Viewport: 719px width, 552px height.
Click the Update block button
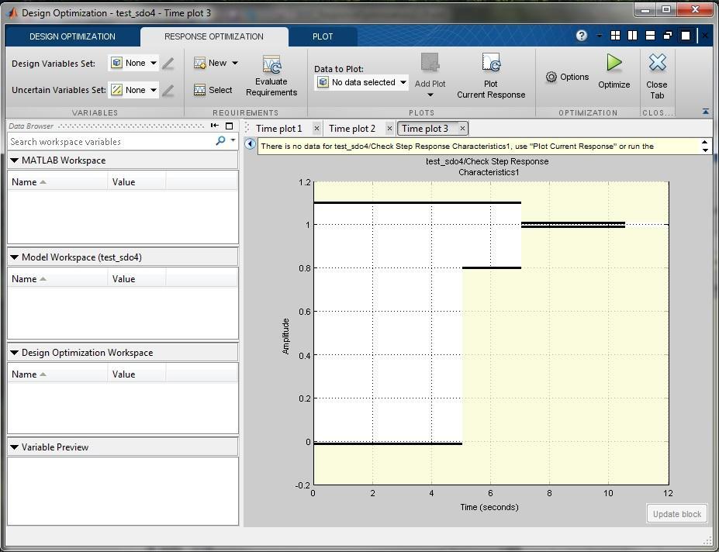[x=677, y=514]
